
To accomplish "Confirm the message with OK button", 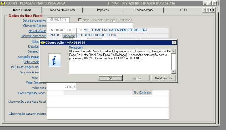I will (110, 78).
